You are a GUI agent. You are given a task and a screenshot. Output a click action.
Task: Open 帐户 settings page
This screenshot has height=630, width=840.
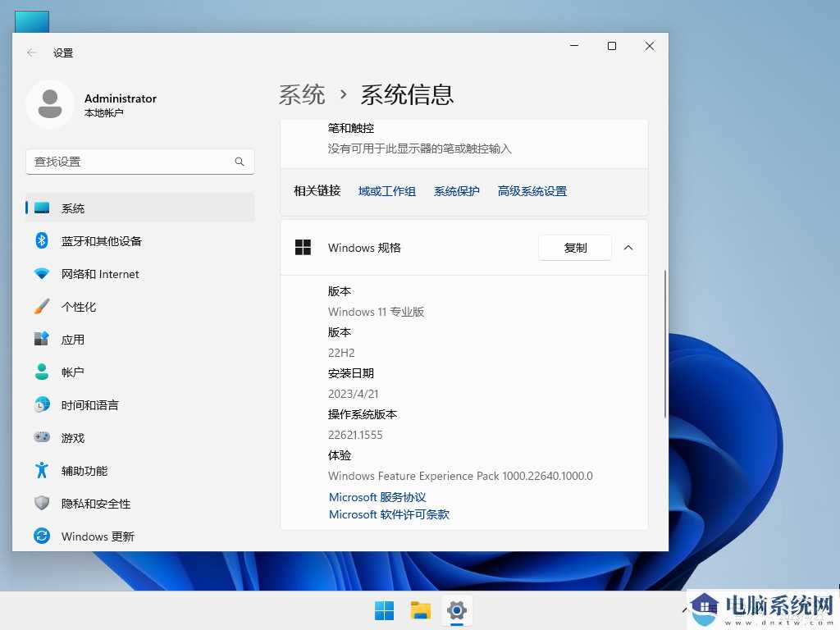pos(139,372)
